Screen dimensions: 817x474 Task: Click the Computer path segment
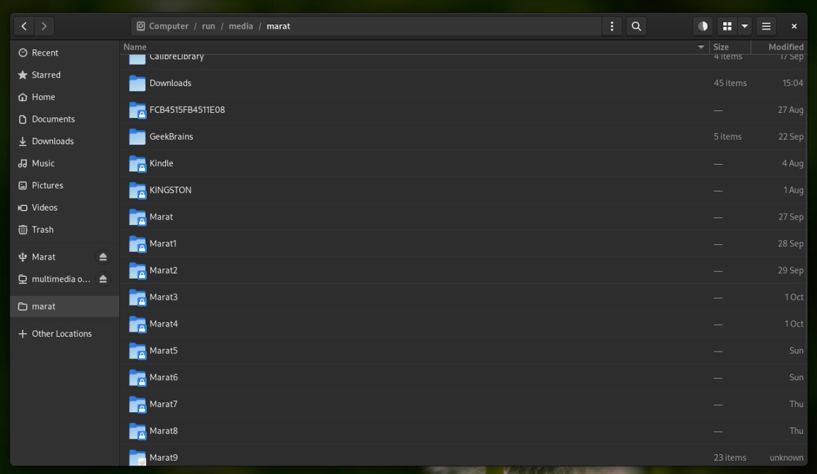click(x=163, y=26)
